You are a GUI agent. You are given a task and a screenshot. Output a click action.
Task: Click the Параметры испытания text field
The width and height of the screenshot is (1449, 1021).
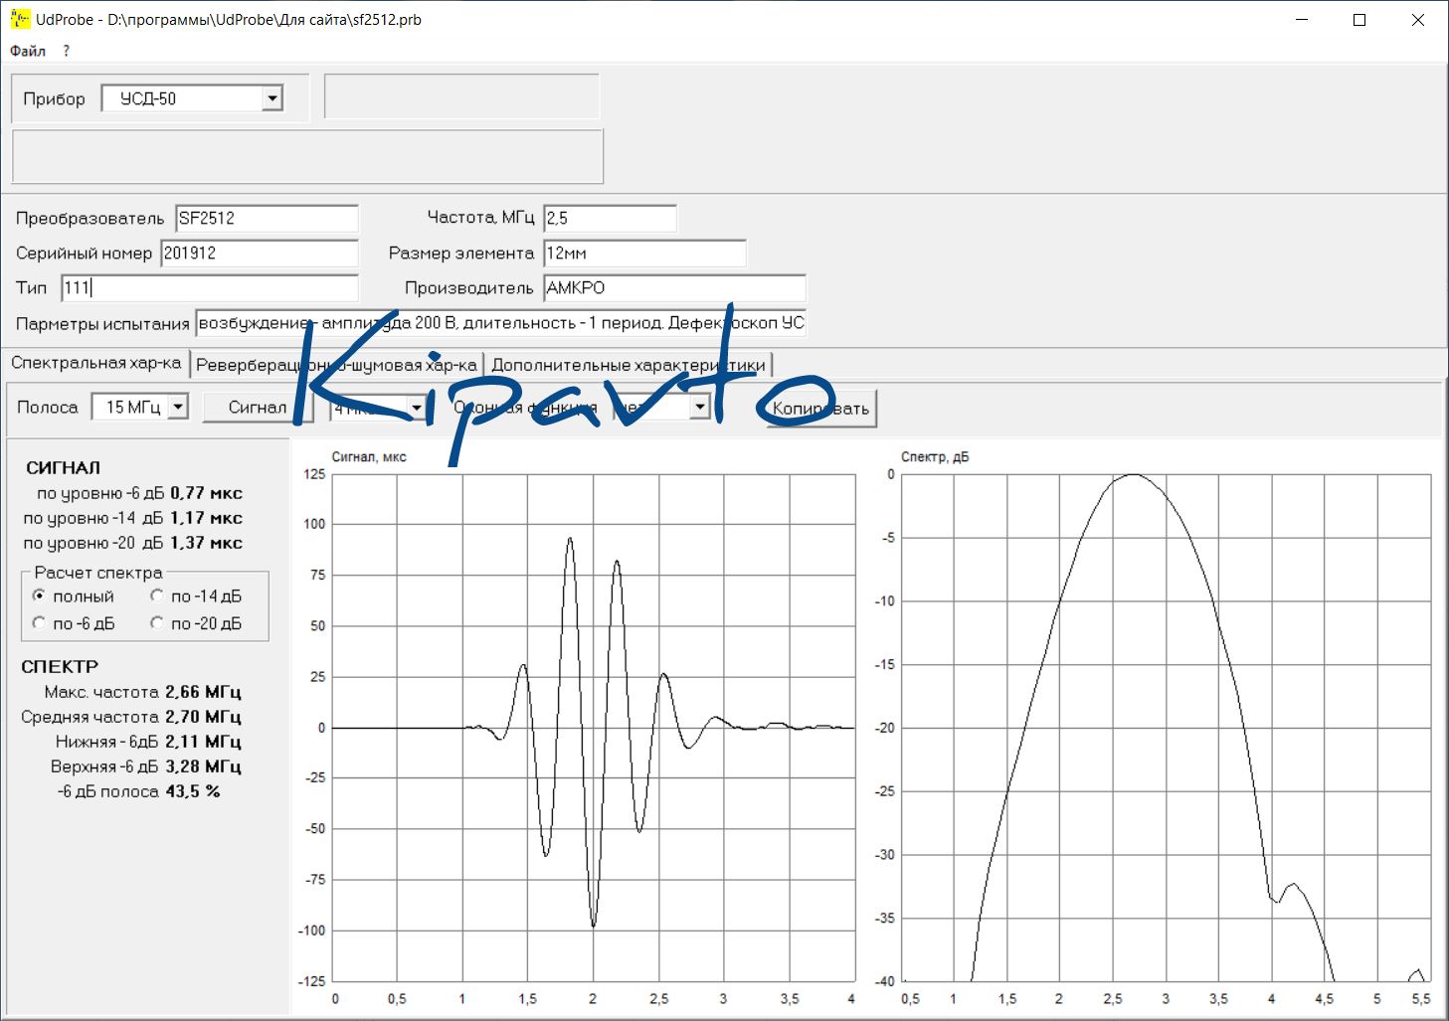pyautogui.click(x=501, y=323)
